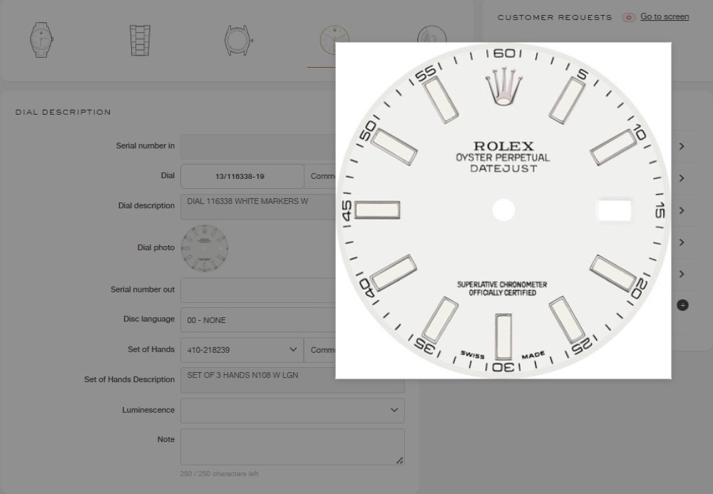Follow the Go to screen link
This screenshot has height=494, width=713.
click(665, 16)
